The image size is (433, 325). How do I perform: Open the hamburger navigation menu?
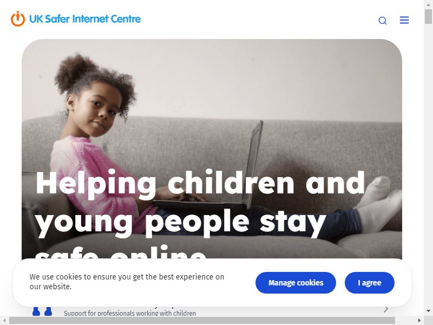404,20
